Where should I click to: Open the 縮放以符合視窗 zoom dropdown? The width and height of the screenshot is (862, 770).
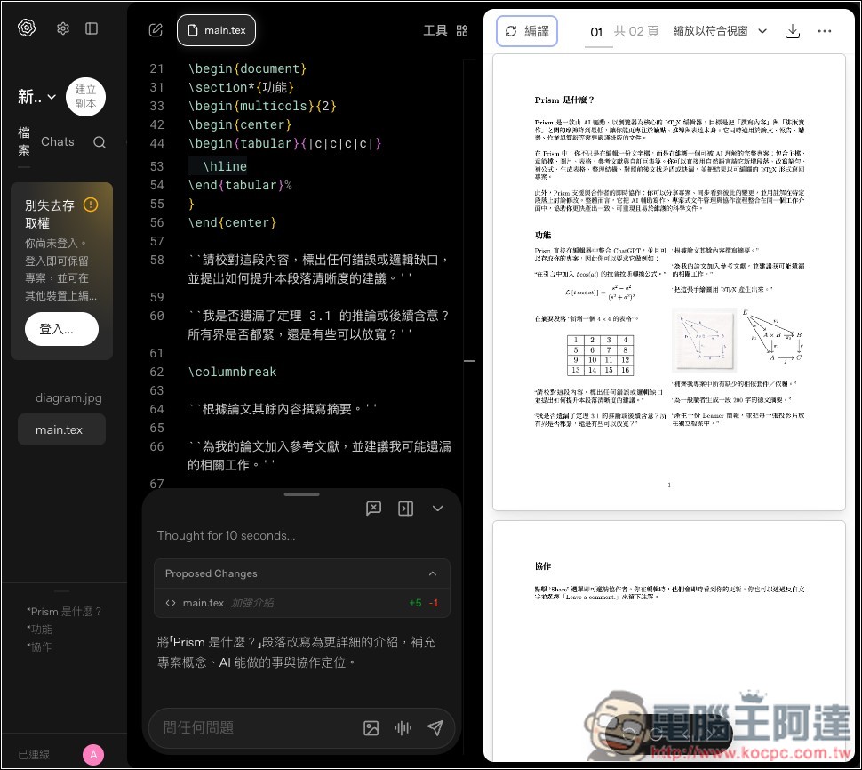coord(711,30)
